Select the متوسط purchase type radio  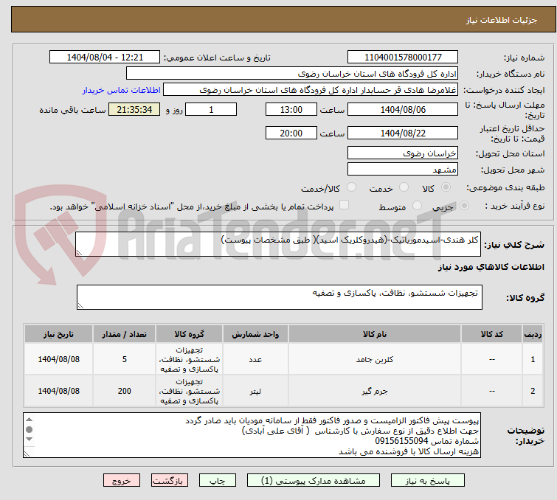(x=417, y=206)
